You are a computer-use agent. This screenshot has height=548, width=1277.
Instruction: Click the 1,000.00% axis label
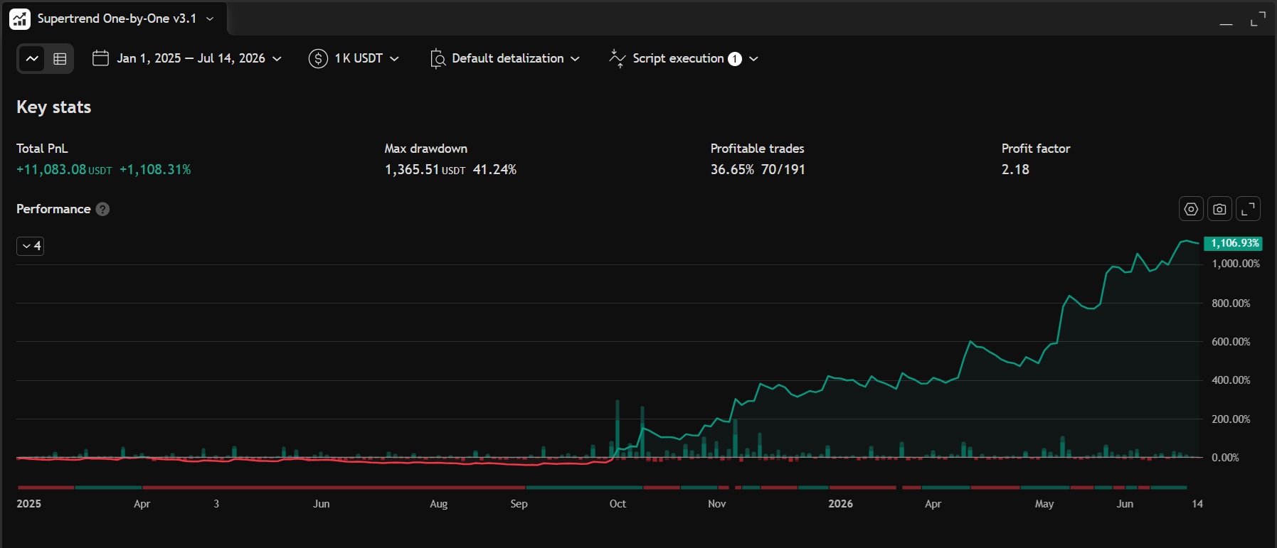point(1236,264)
